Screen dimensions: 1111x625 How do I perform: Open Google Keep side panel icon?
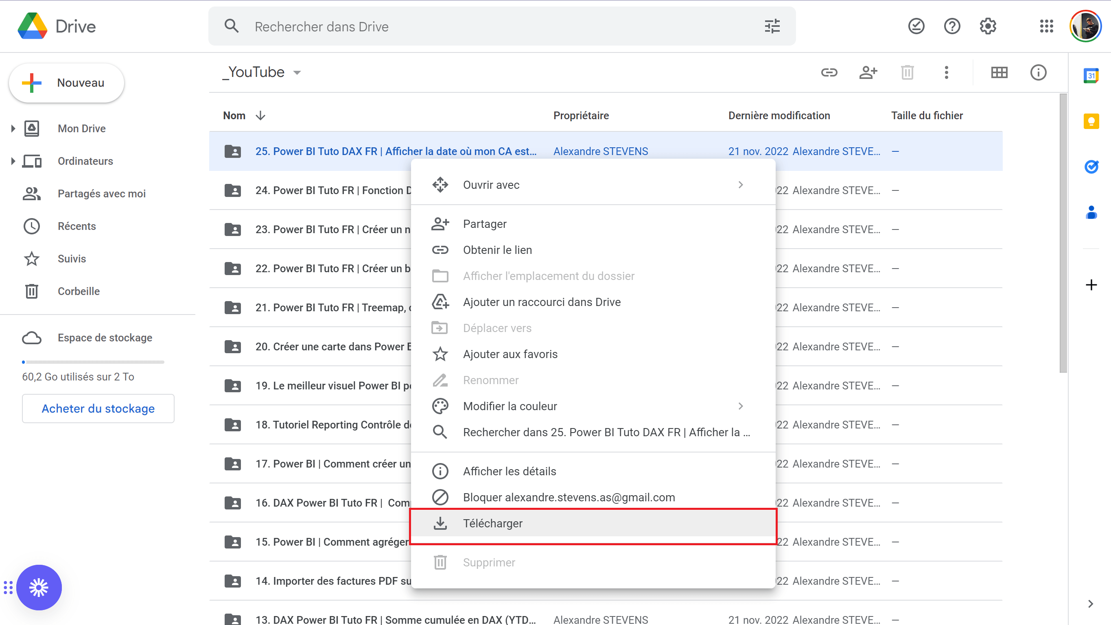click(x=1091, y=121)
